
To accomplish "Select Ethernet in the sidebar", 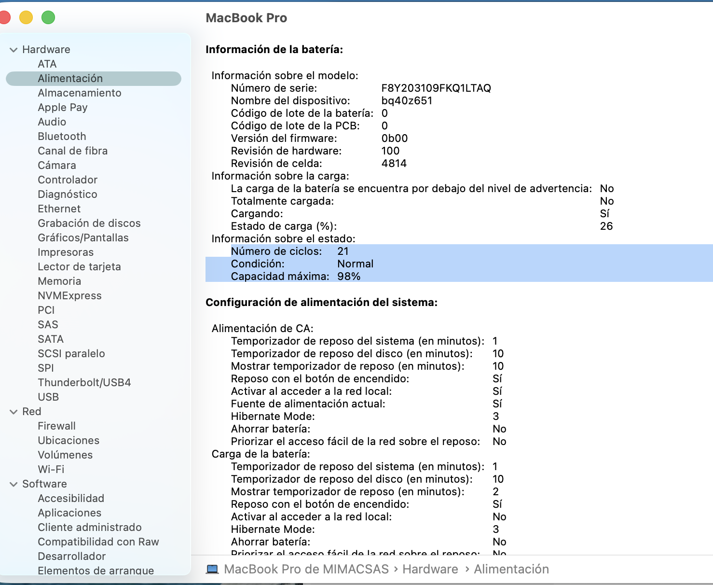I will coord(59,209).
